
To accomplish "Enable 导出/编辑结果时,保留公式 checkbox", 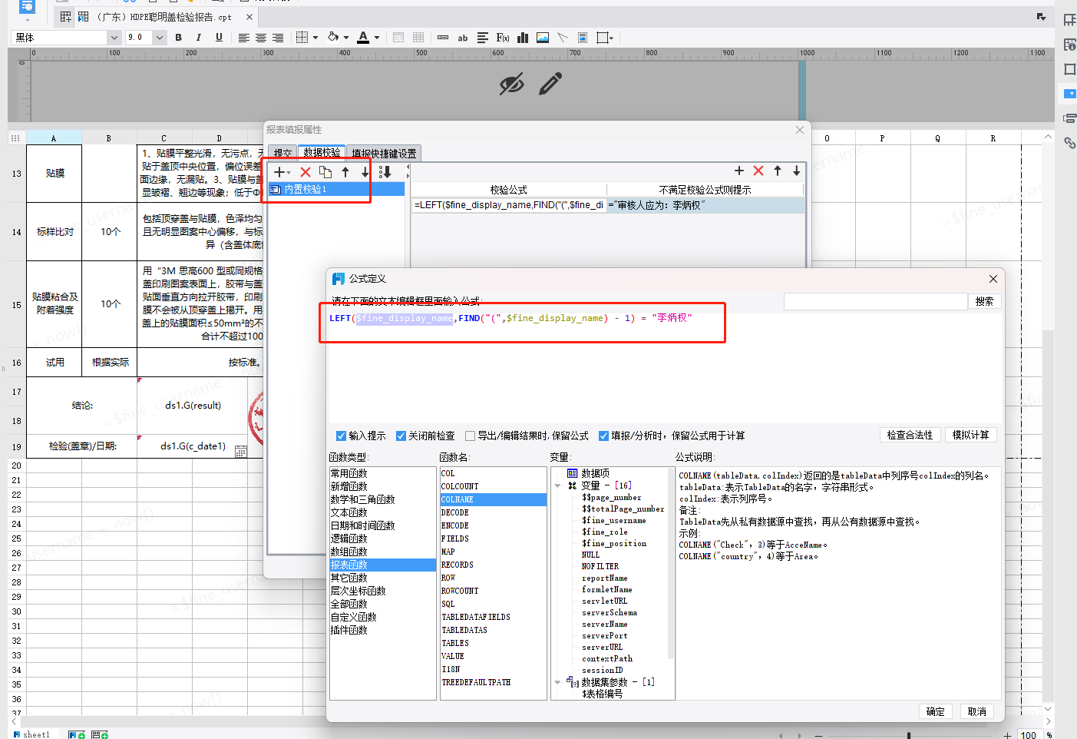I will point(471,436).
